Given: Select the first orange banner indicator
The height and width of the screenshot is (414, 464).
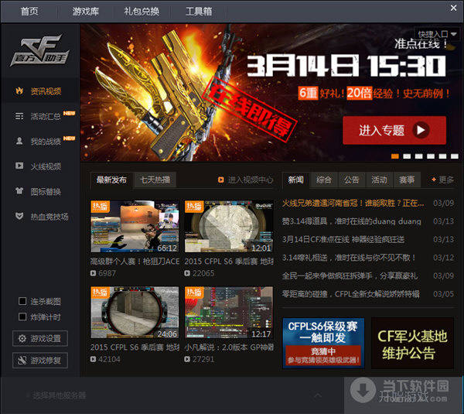Looking at the screenshot, I should coord(395,156).
